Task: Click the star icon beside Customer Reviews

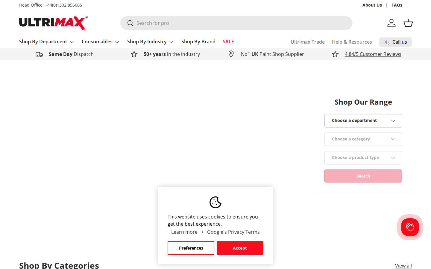Action: (335, 54)
